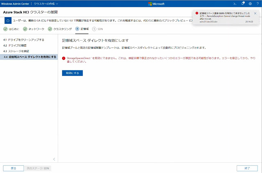Click the 記憶域スペース ダイレクトを有効にします heading
The image size is (262, 173).
tap(95, 41)
